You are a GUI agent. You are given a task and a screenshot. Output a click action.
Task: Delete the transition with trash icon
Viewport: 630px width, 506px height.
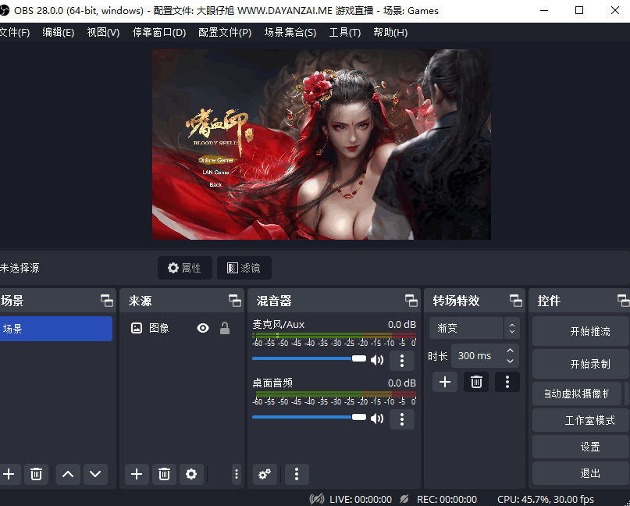pos(476,382)
